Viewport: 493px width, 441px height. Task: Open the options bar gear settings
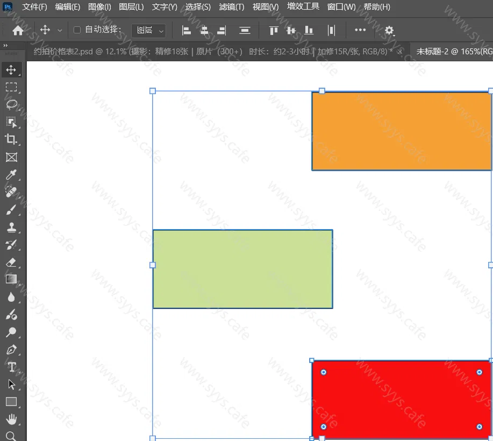pos(389,31)
